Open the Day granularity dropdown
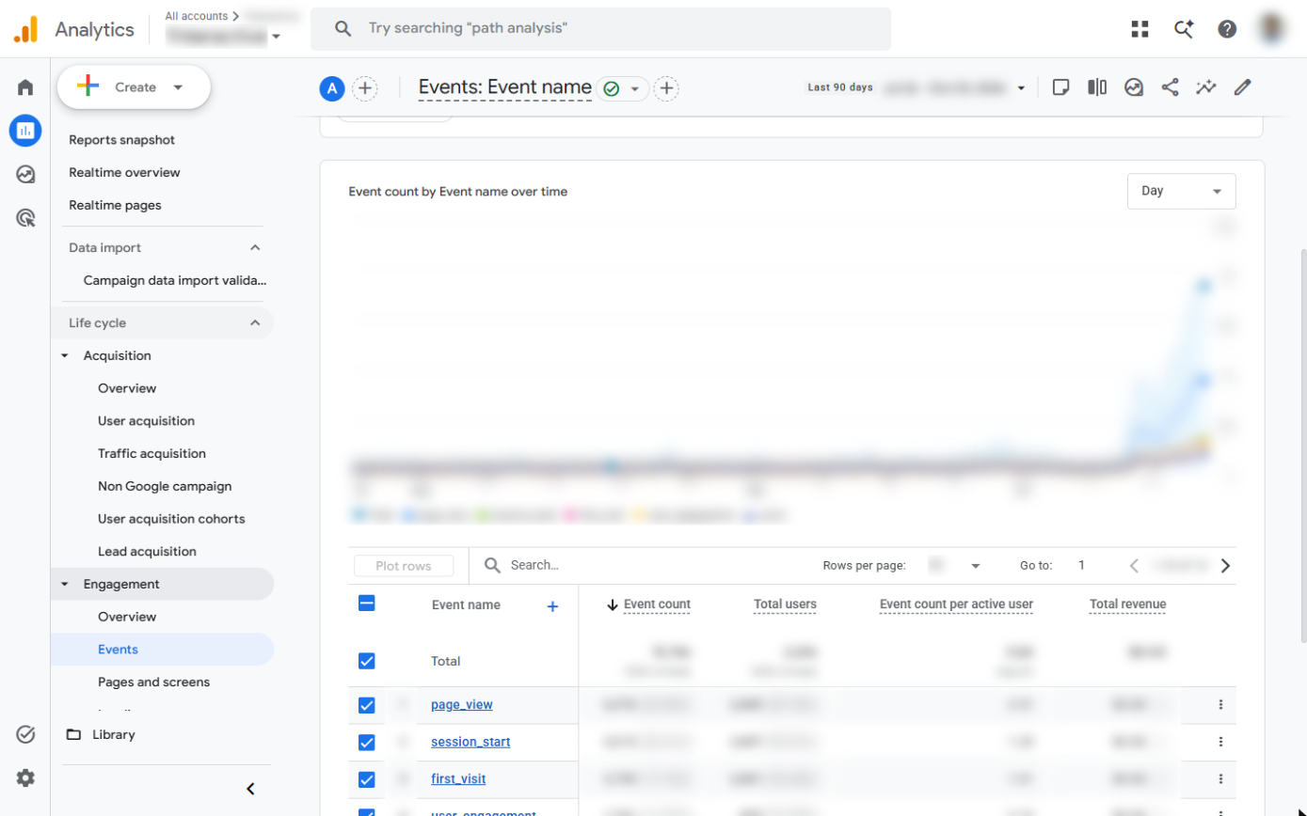 [x=1181, y=191]
